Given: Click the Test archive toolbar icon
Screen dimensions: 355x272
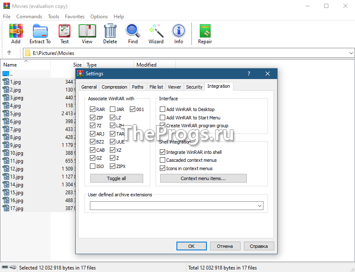Looking at the screenshot, I should tap(65, 31).
